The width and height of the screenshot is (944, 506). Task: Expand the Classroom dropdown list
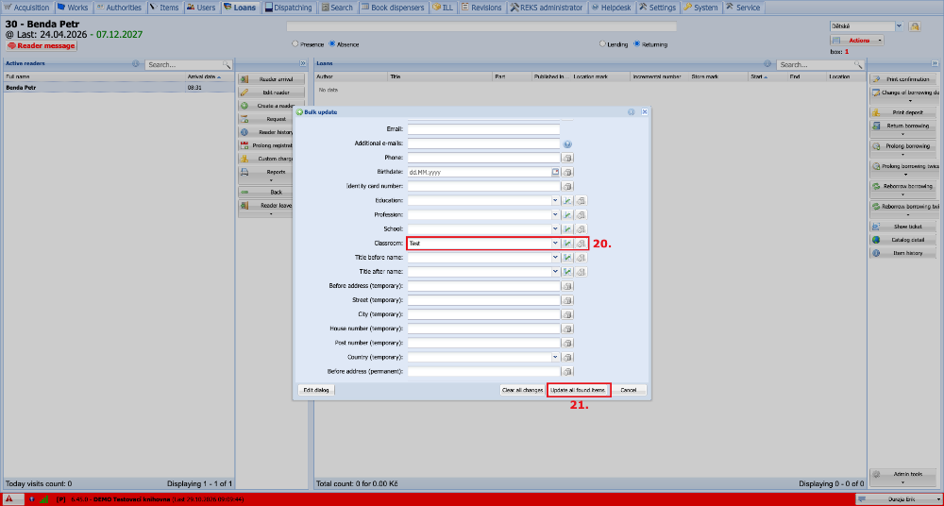pyautogui.click(x=555, y=244)
